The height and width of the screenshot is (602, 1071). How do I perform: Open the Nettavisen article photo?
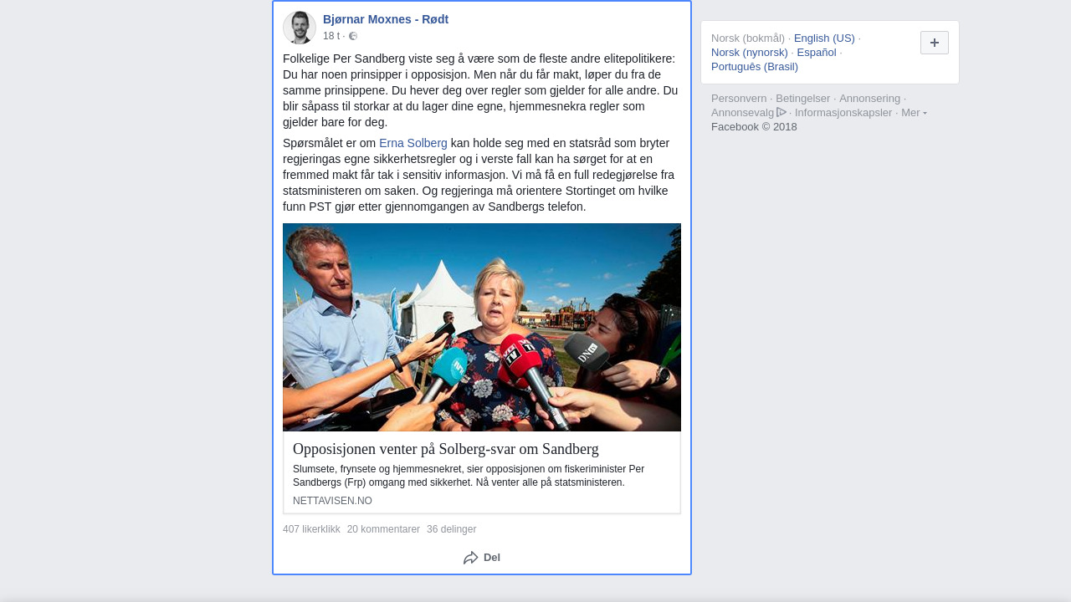coord(482,327)
